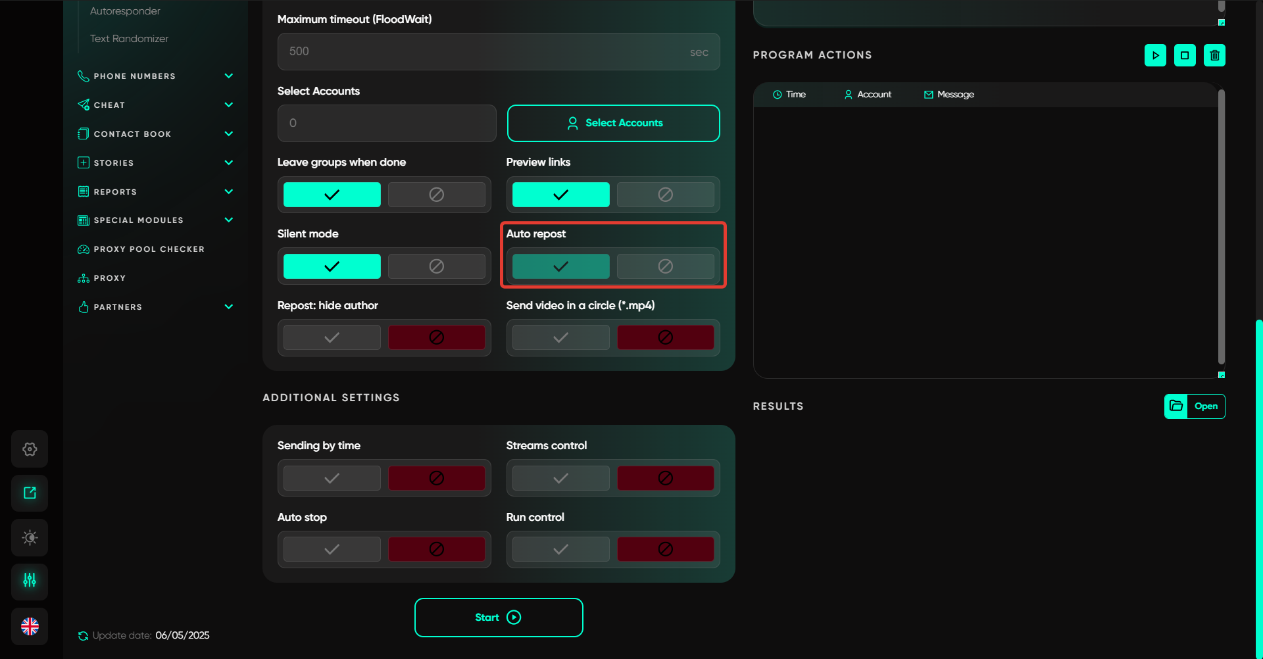The image size is (1263, 659).
Task: Expand the Contact Book section chevron
Action: (228, 134)
